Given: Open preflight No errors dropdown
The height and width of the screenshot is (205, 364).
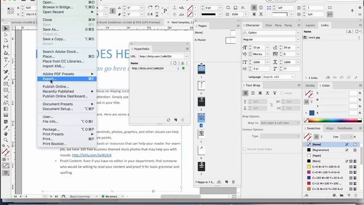Looking at the screenshot, I should point(123,196).
